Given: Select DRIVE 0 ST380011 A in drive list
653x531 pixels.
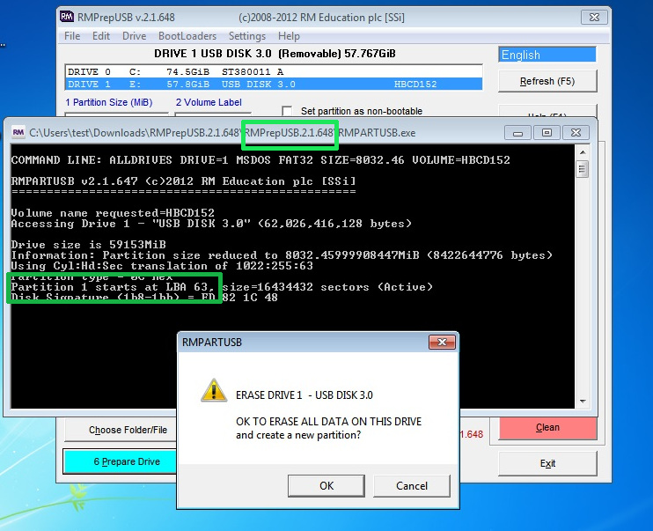Looking at the screenshot, I should point(273,72).
